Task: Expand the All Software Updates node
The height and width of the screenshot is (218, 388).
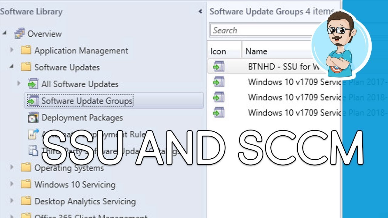Action: pos(19,83)
